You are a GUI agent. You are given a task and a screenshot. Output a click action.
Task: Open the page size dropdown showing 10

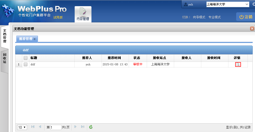click(22, 127)
